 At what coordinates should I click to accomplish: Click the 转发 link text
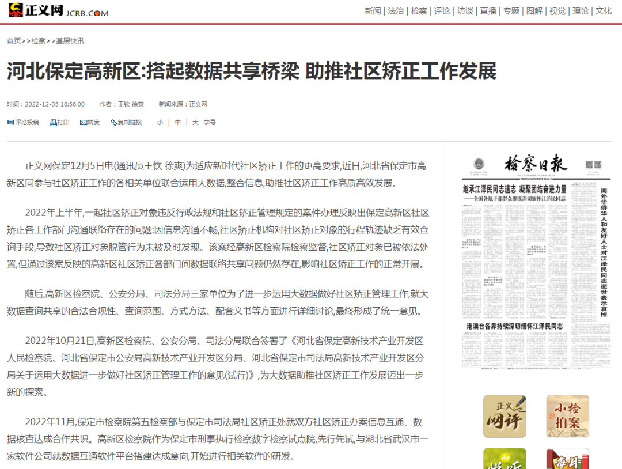94,122
